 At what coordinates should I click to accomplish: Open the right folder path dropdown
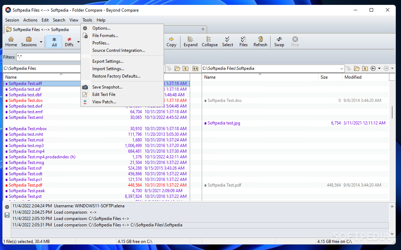pyautogui.click(x=341, y=68)
